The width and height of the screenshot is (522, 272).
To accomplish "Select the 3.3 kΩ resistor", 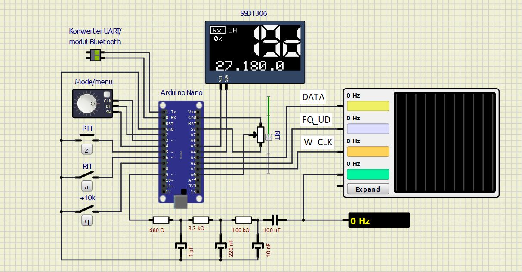I will pos(201,220).
